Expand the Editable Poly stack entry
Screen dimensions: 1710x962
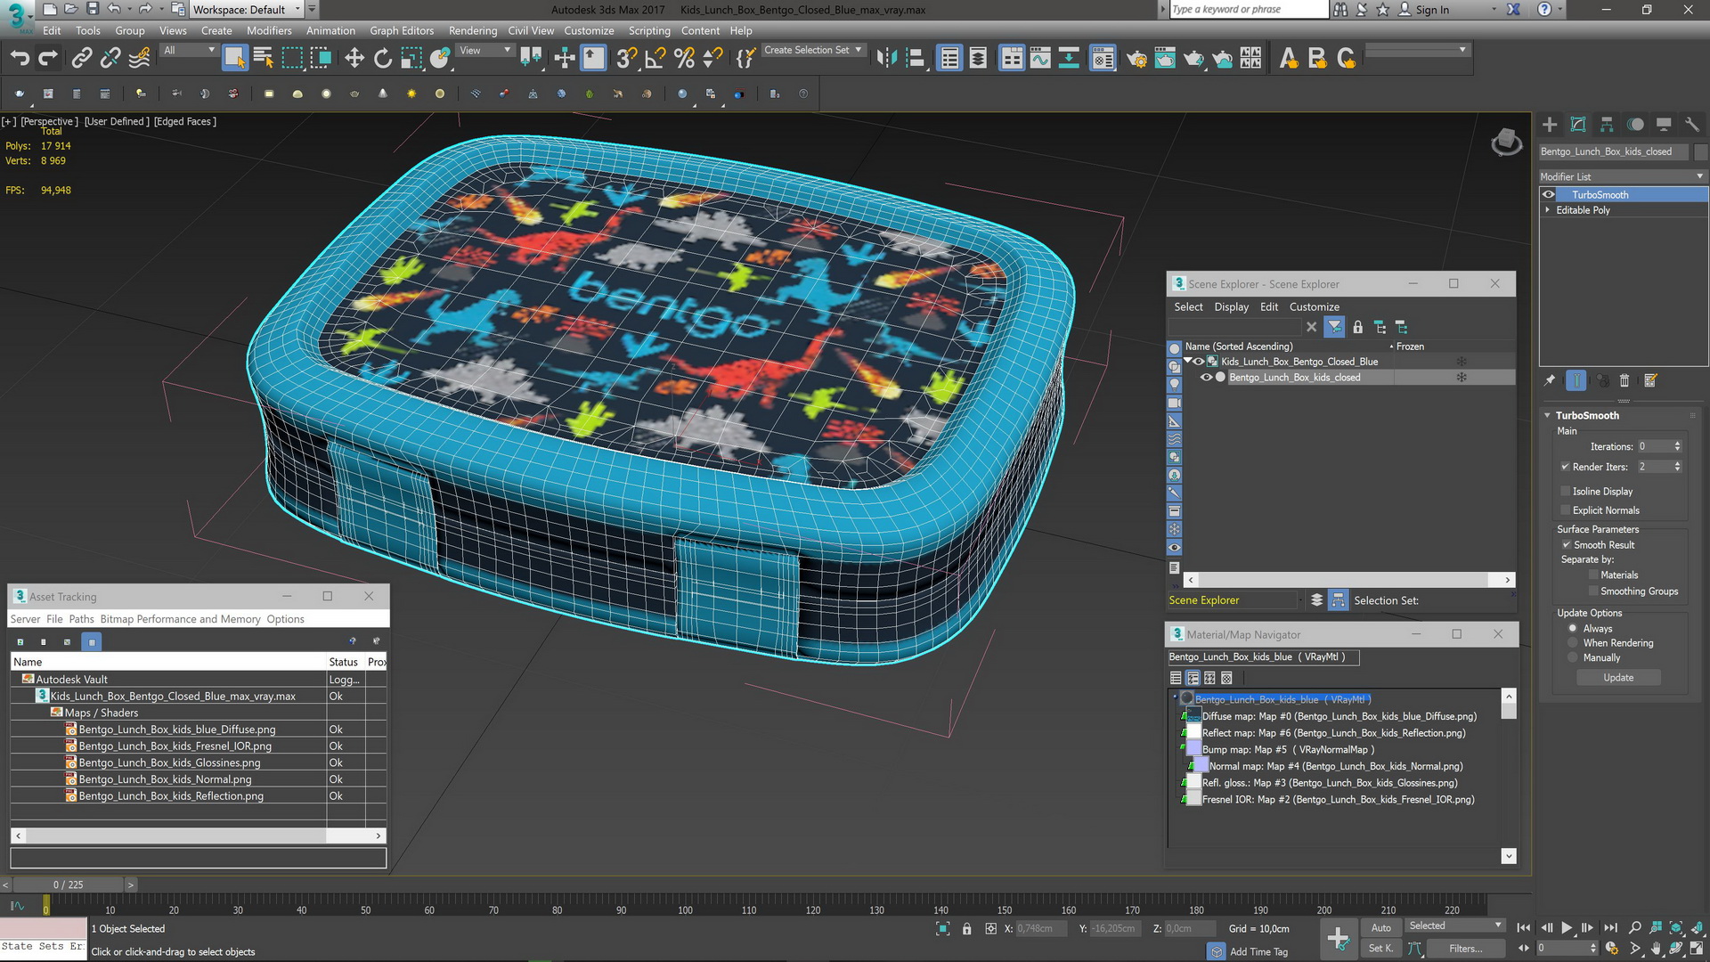pos(1548,210)
